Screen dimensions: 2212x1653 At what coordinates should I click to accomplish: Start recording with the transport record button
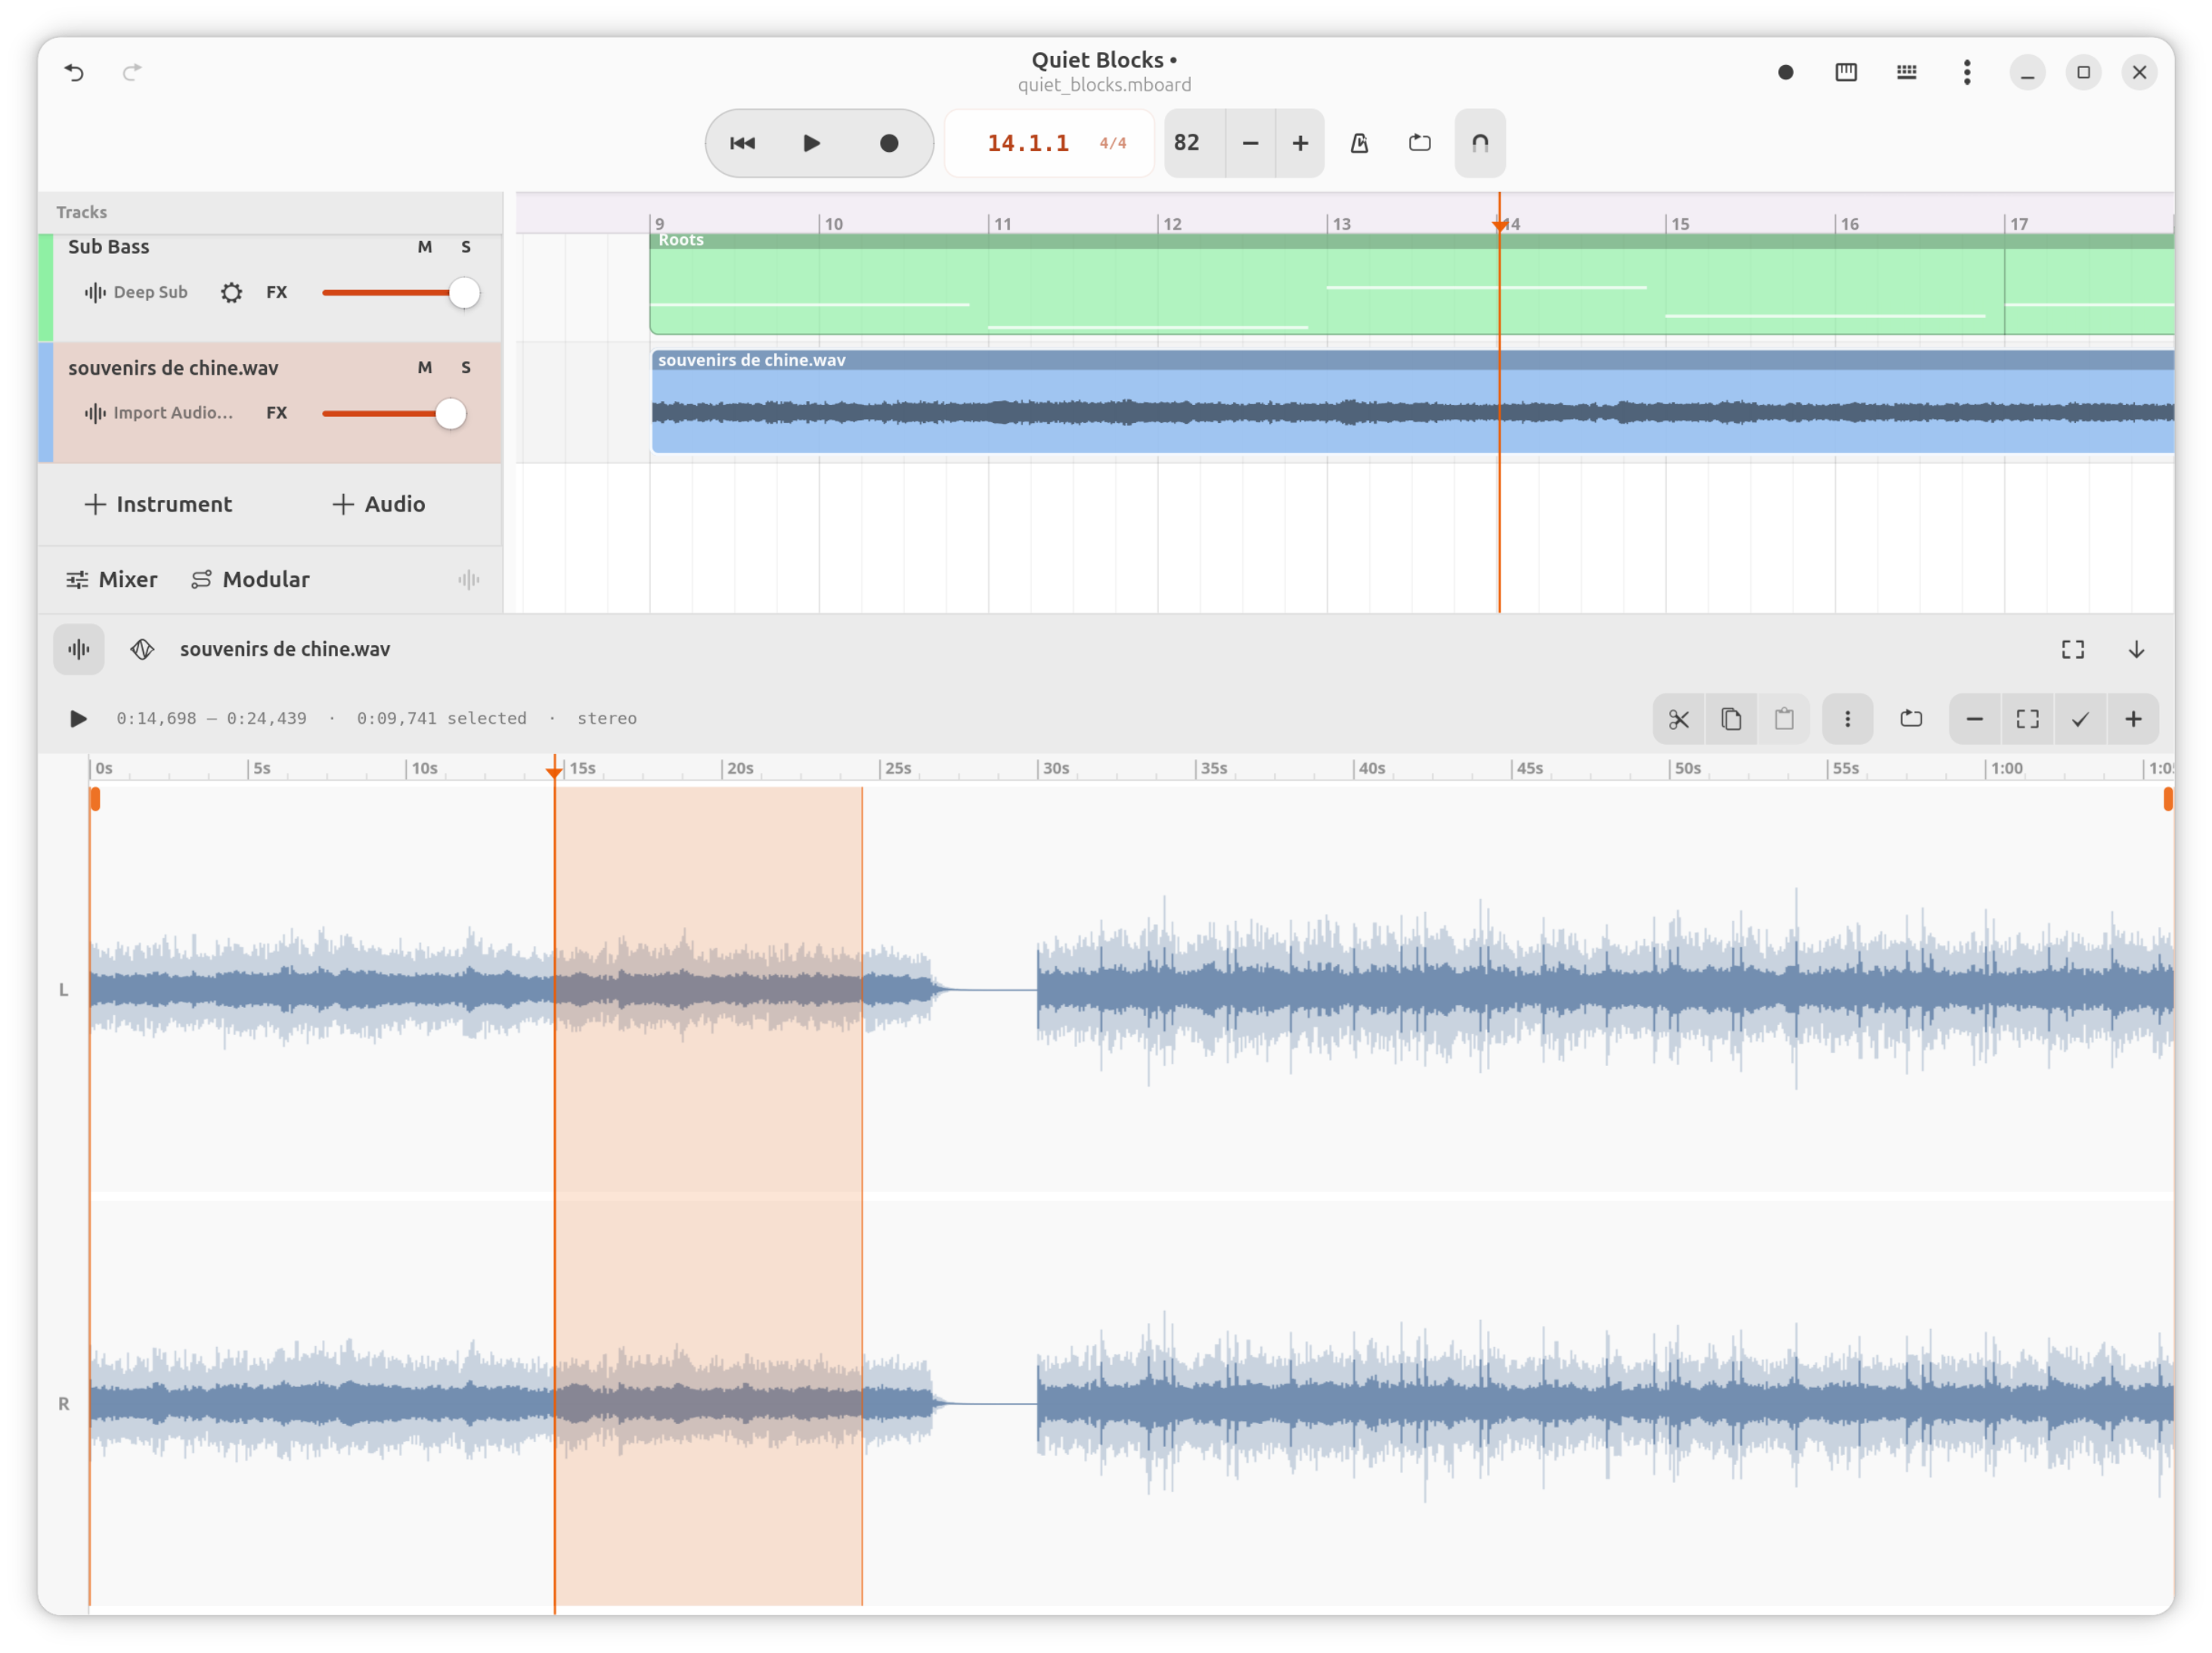[x=888, y=143]
